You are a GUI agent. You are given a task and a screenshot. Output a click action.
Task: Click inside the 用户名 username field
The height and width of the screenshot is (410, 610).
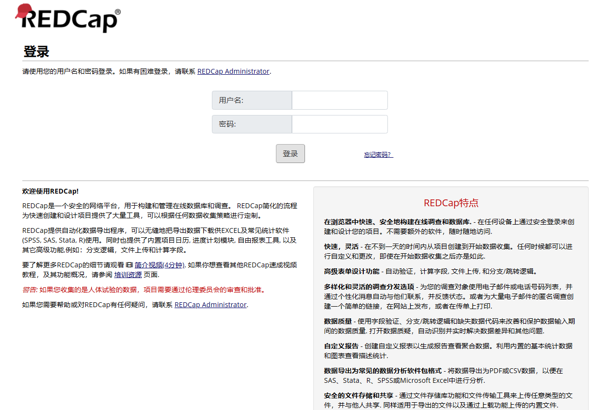point(339,100)
